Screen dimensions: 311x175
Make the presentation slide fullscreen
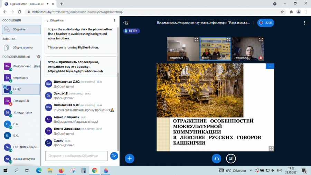pyautogui.click(x=271, y=148)
